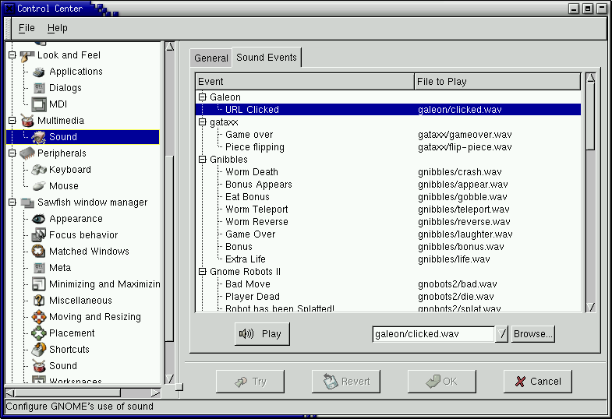Open the Help menu
The image size is (612, 419).
[57, 28]
